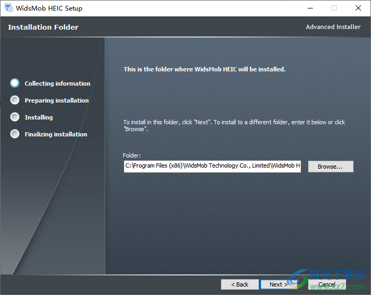Click the 'To install in this folder' instructions
The width and height of the screenshot is (371, 295).
tap(234, 125)
